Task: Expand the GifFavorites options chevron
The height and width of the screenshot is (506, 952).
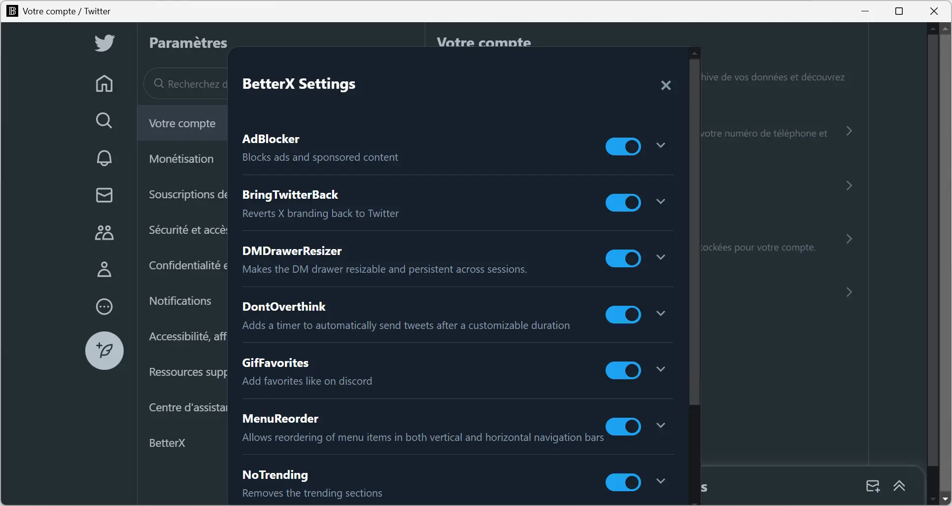Action: tap(661, 369)
